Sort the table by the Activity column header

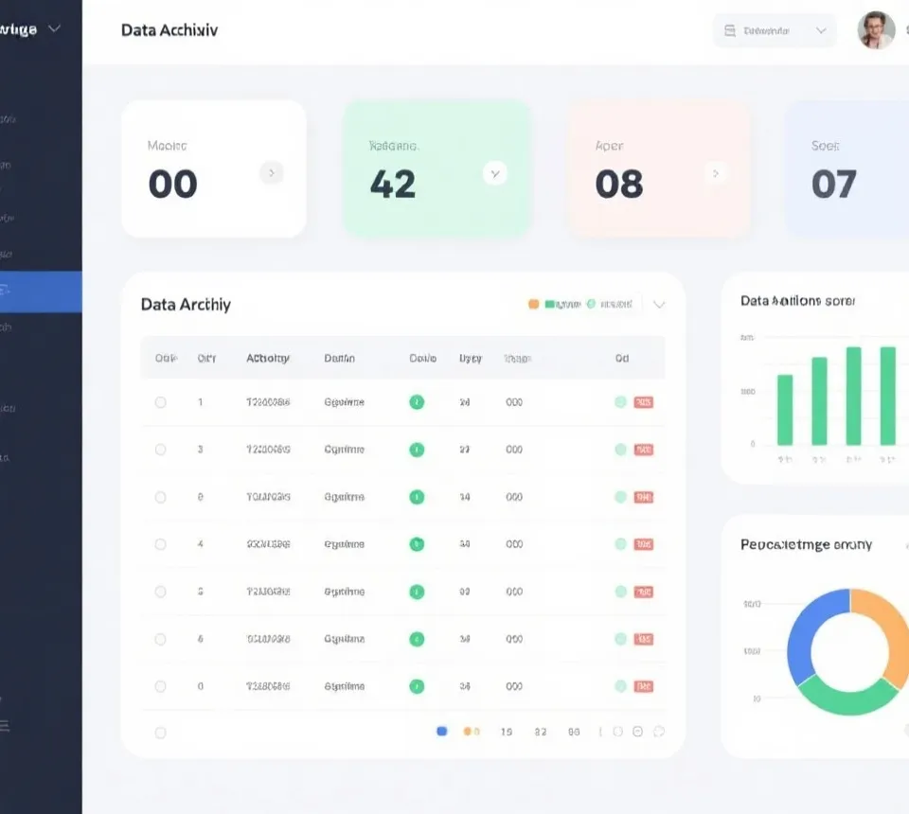click(x=268, y=359)
